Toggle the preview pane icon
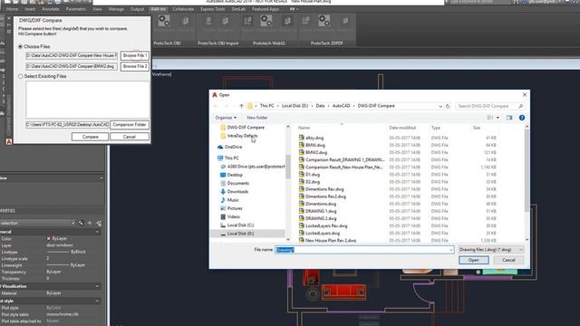This screenshot has height=326, width=580. point(509,118)
